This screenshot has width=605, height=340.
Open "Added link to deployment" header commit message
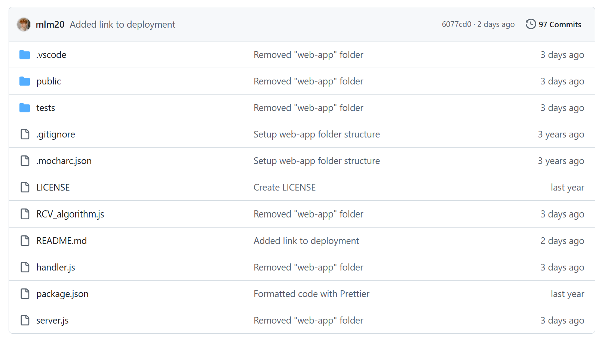coord(122,25)
